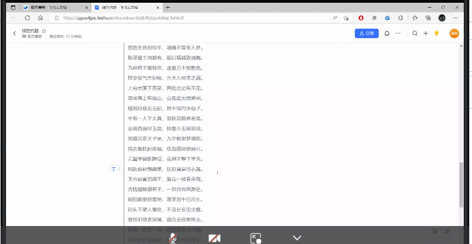Viewport: 472px width, 244px height.
Task: Click the line 回头下望人寰处
Action: [x=145, y=210]
